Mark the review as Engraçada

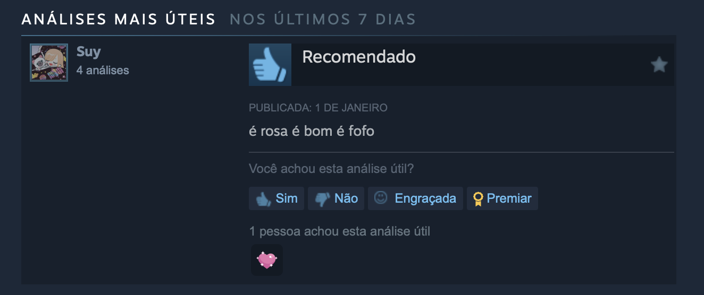point(415,198)
